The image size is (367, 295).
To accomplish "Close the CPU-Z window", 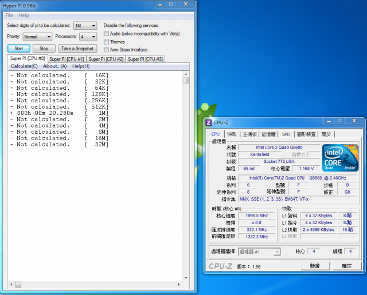I will pos(354,121).
